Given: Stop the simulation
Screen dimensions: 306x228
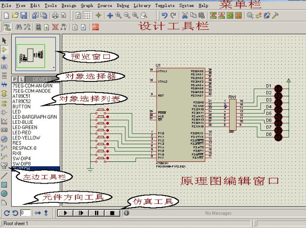Looking at the screenshot, I should pyautogui.click(x=112, y=213).
